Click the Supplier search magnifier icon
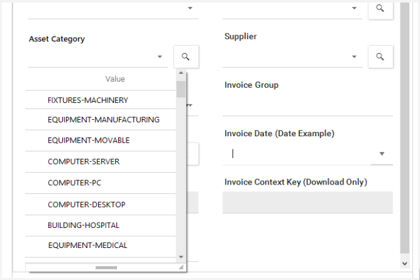The height and width of the screenshot is (280, 420). click(380, 57)
